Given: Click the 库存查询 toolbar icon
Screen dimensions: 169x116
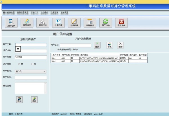Looking at the screenshot, I should (90, 22).
